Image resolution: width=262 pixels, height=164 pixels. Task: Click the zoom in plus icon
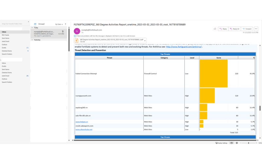tap(256, 143)
